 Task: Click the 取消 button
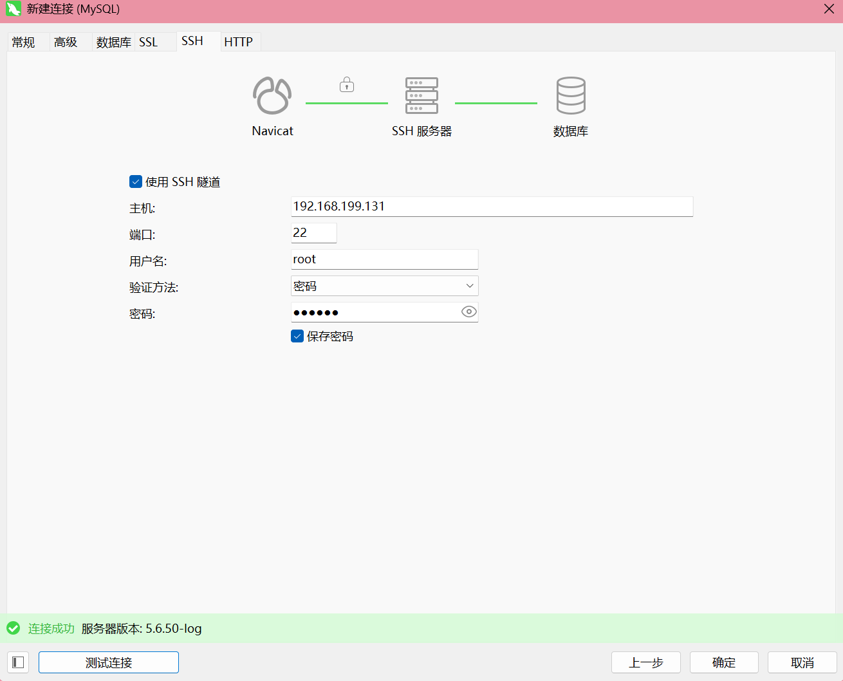(802, 662)
